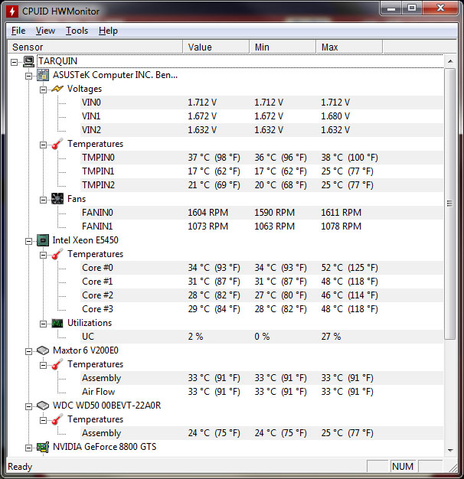Image resolution: width=464 pixels, height=479 pixels.
Task: Click the thermometer icon under WDC drive
Action: 57,419
